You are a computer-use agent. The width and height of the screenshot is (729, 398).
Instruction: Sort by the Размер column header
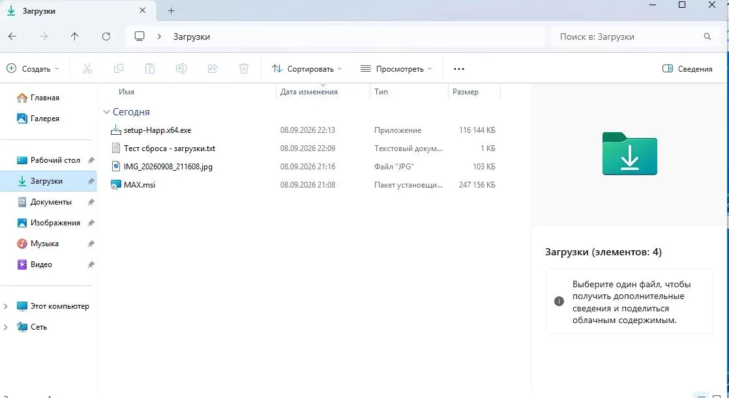[466, 92]
